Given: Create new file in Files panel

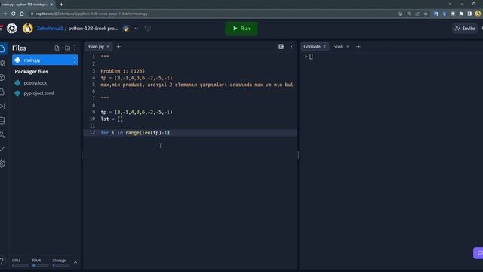Looking at the screenshot, I should point(57,48).
